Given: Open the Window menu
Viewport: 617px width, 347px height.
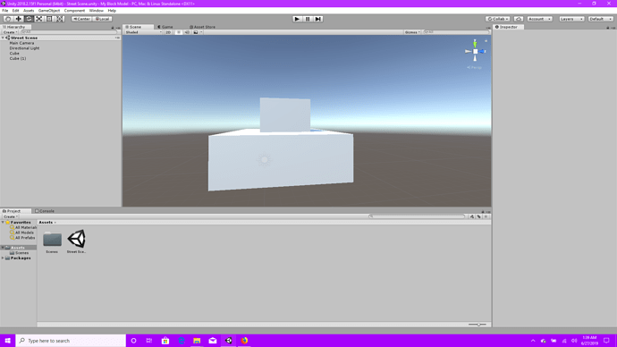Looking at the screenshot, I should tap(97, 11).
